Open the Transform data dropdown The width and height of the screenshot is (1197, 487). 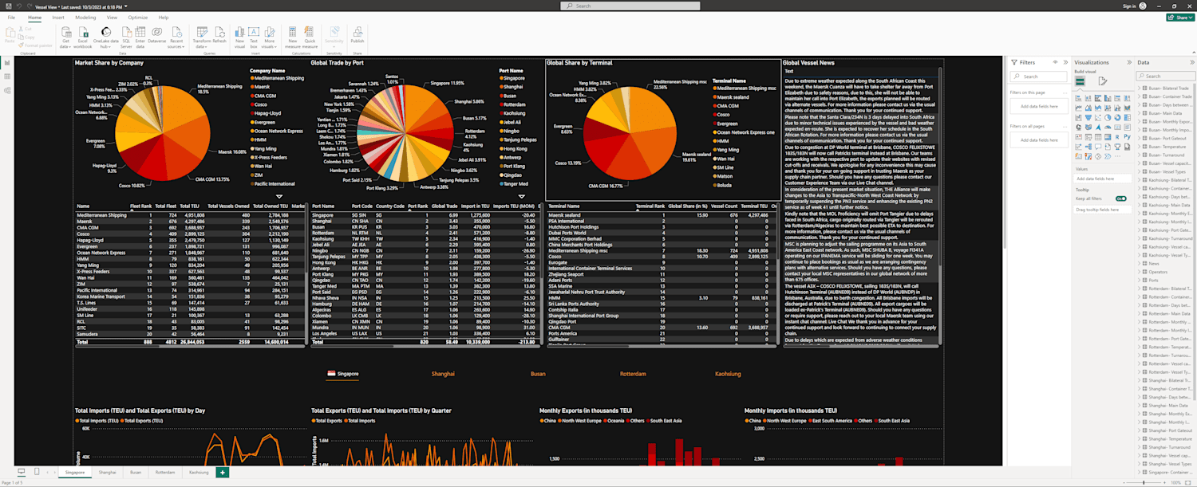tap(202, 37)
